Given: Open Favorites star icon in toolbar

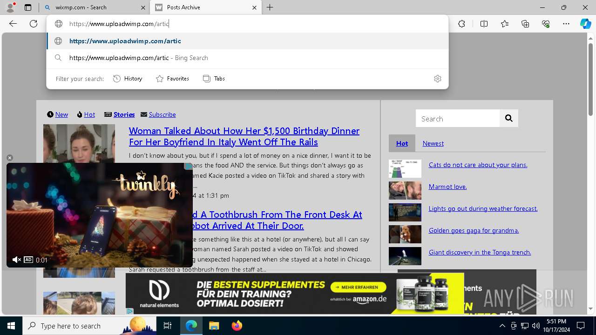Looking at the screenshot, I should [x=505, y=24].
